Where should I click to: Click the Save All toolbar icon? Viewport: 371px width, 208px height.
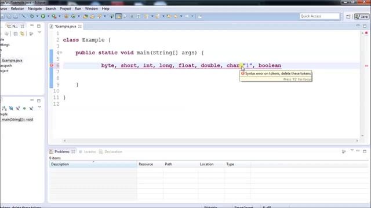coord(9,16)
